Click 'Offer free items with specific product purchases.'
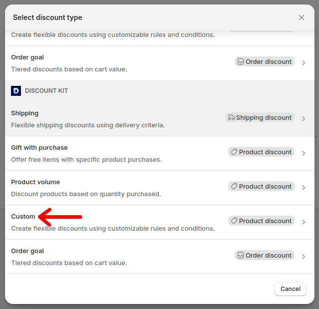Screen dimensions: 319x309 click(86, 159)
